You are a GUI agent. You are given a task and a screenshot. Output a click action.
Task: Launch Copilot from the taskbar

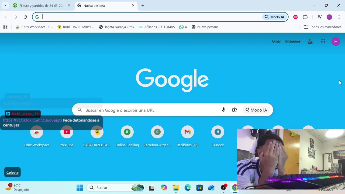[164, 188]
